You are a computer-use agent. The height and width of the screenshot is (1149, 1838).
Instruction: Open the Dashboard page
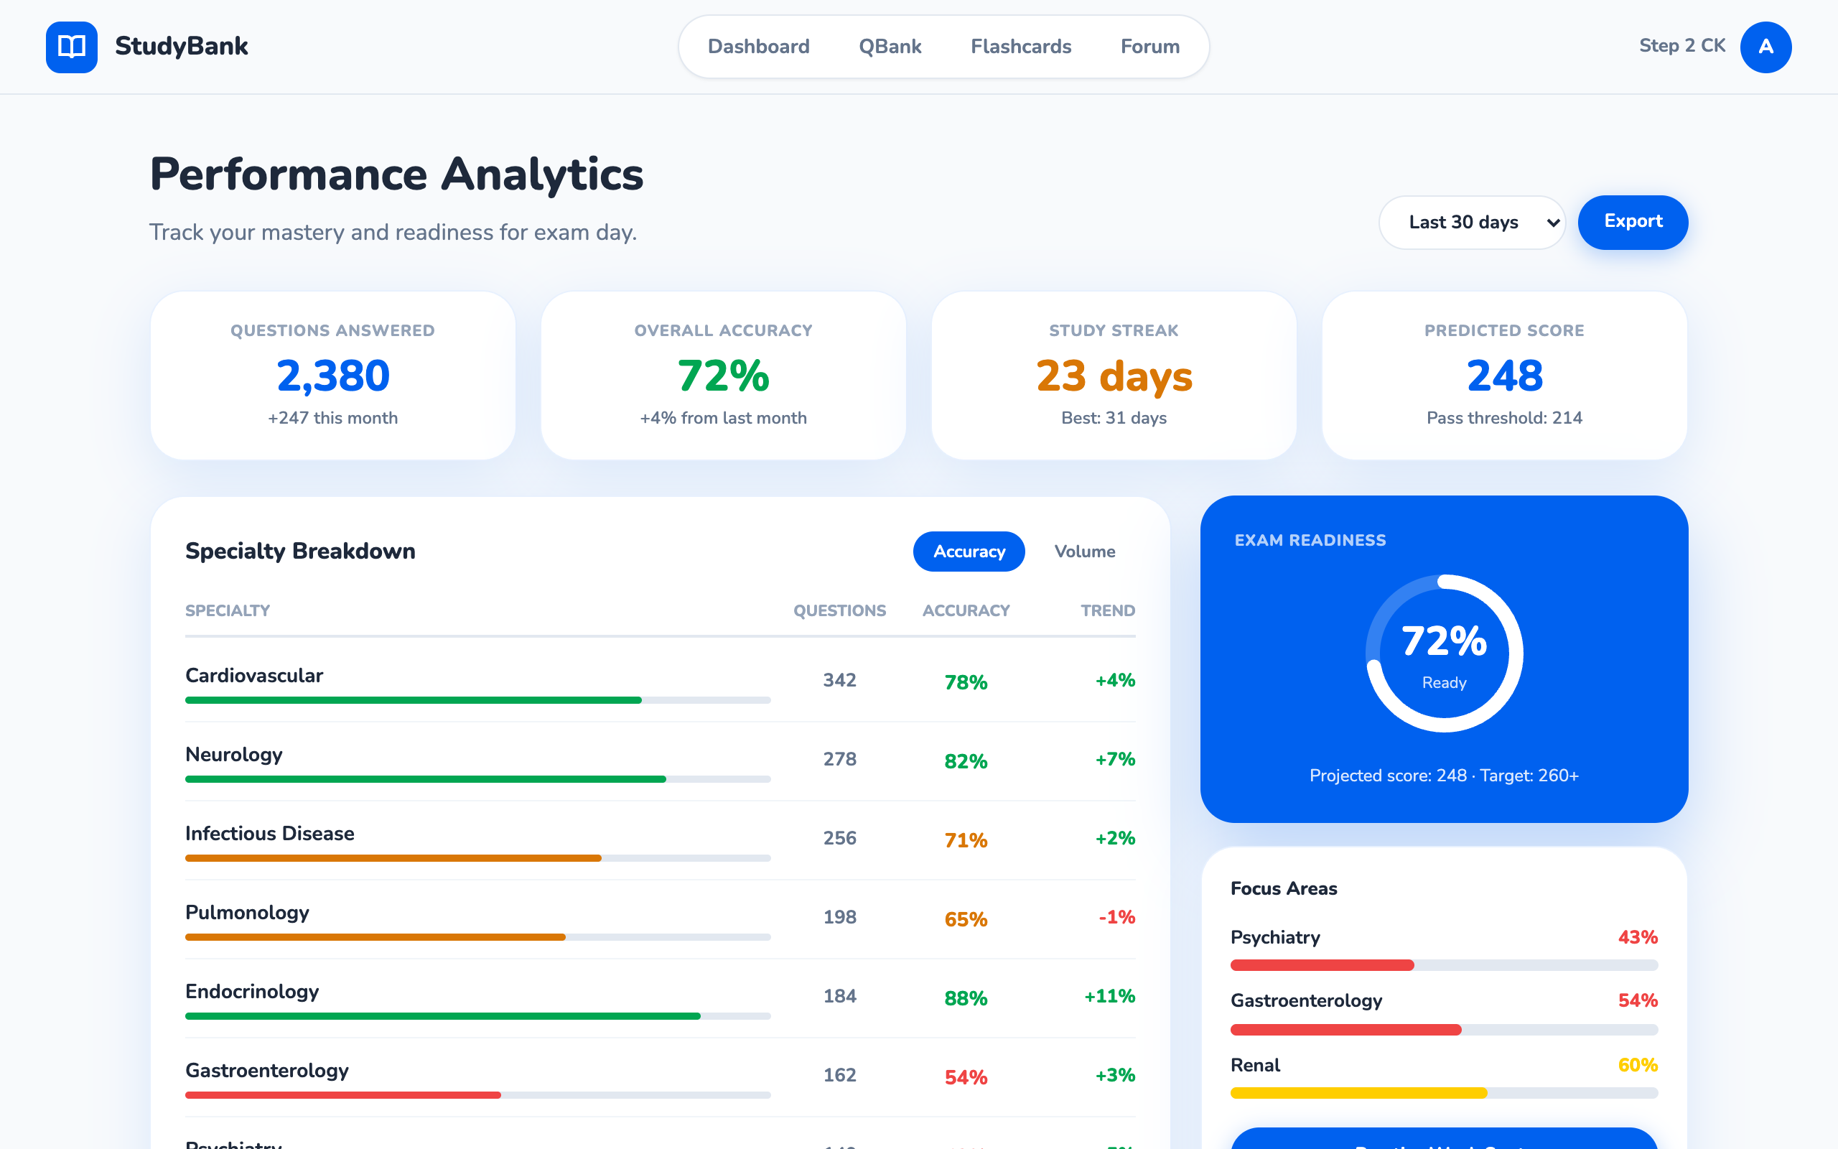pyautogui.click(x=758, y=47)
